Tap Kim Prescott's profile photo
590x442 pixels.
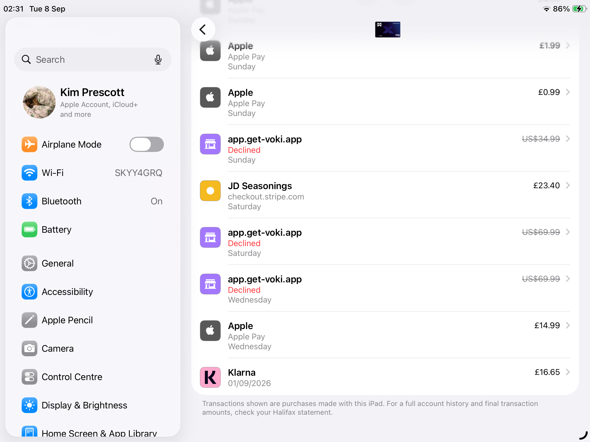[39, 102]
